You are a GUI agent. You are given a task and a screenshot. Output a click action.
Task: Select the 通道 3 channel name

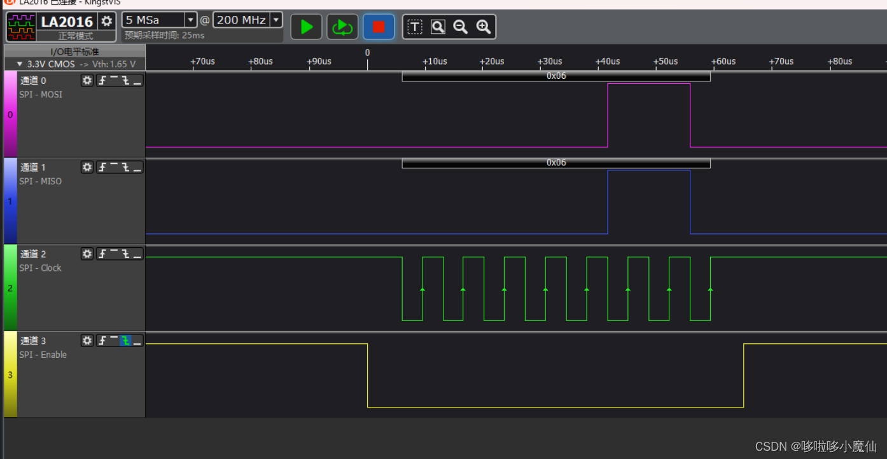[33, 341]
